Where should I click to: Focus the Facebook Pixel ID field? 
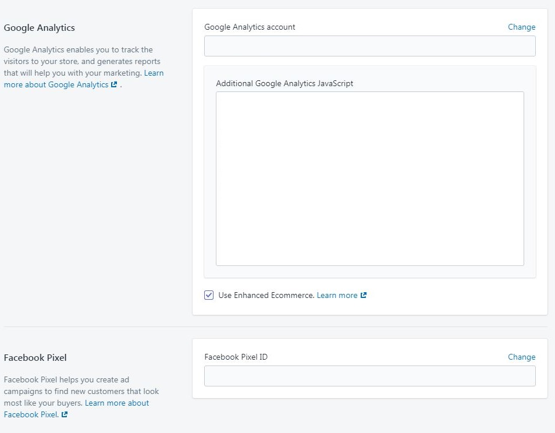click(369, 376)
